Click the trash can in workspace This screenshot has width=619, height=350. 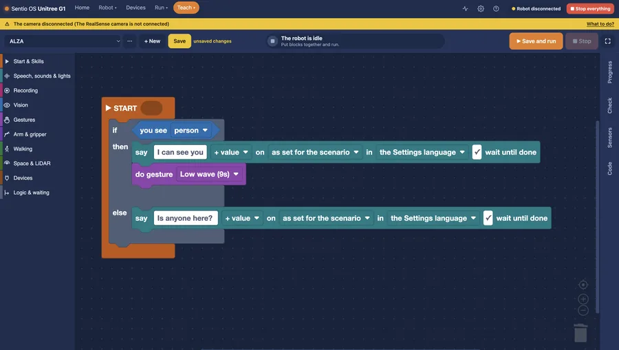point(580,333)
